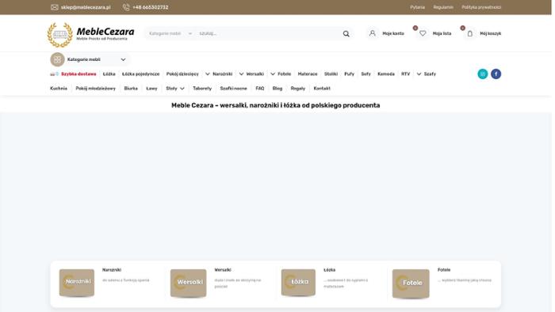Image resolution: width=555 pixels, height=312 pixels.
Task: Click the Fotele category tile image
Action: click(x=411, y=283)
